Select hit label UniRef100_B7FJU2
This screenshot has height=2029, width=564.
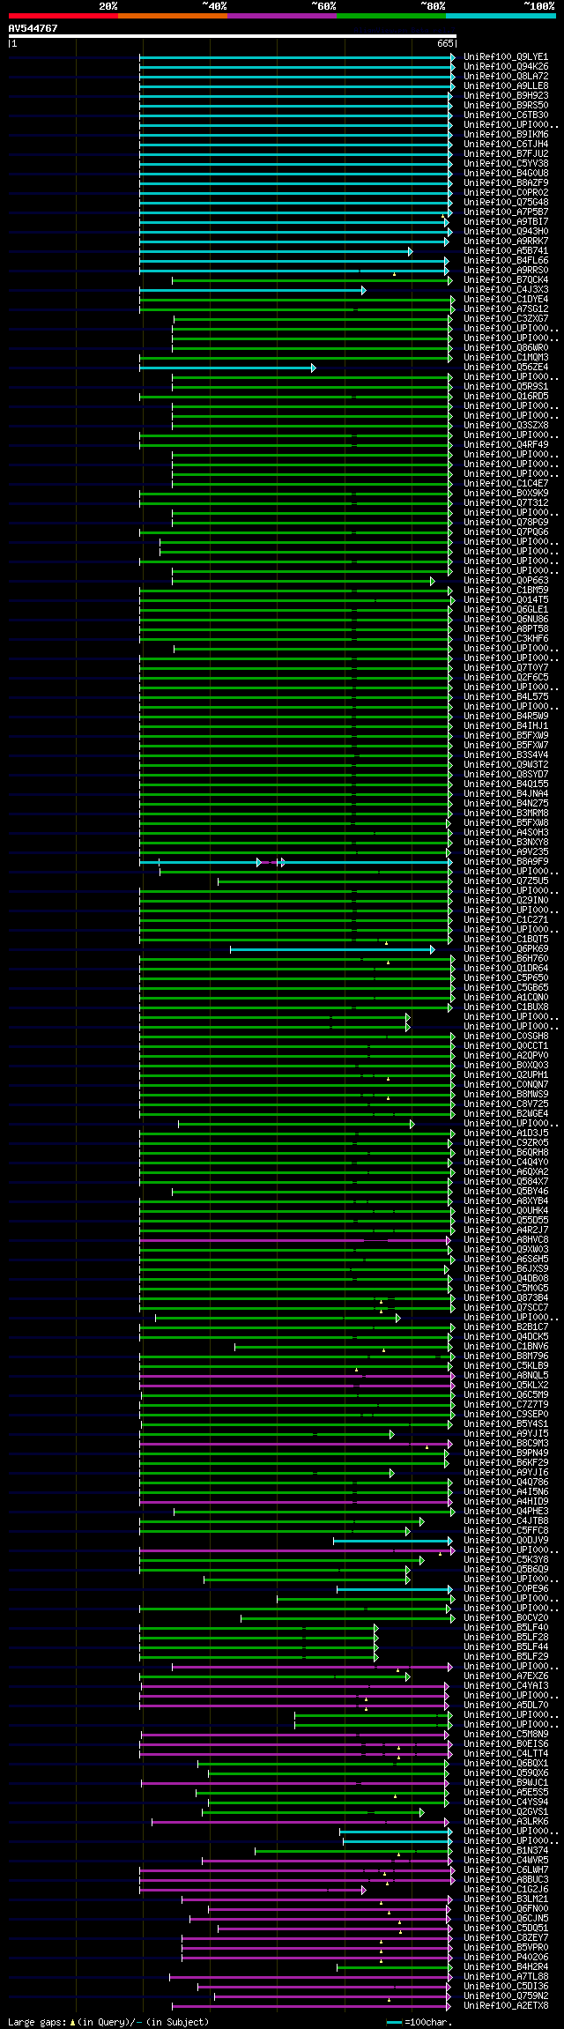tap(506, 154)
